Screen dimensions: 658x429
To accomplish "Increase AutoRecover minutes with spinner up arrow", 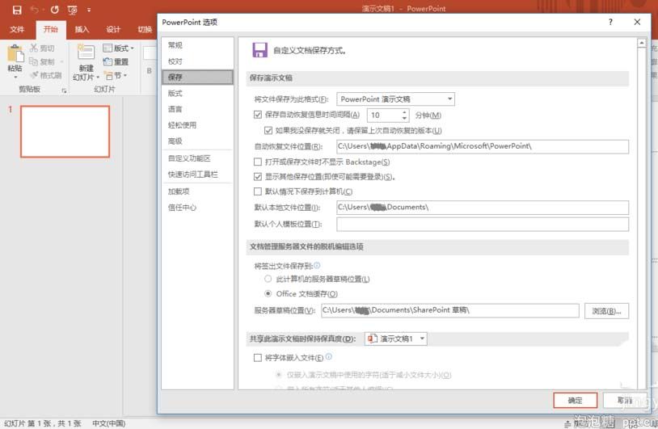I will (404, 112).
